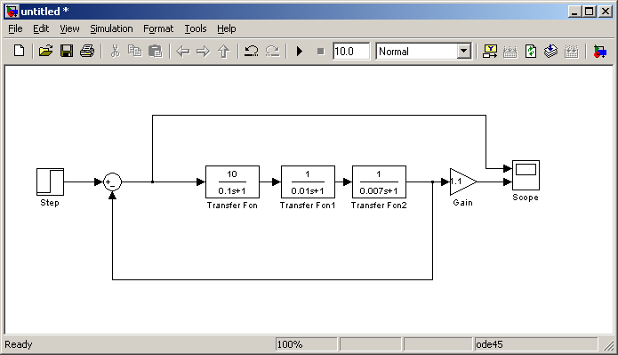Click the ode45 solver status entry

[x=536, y=344]
